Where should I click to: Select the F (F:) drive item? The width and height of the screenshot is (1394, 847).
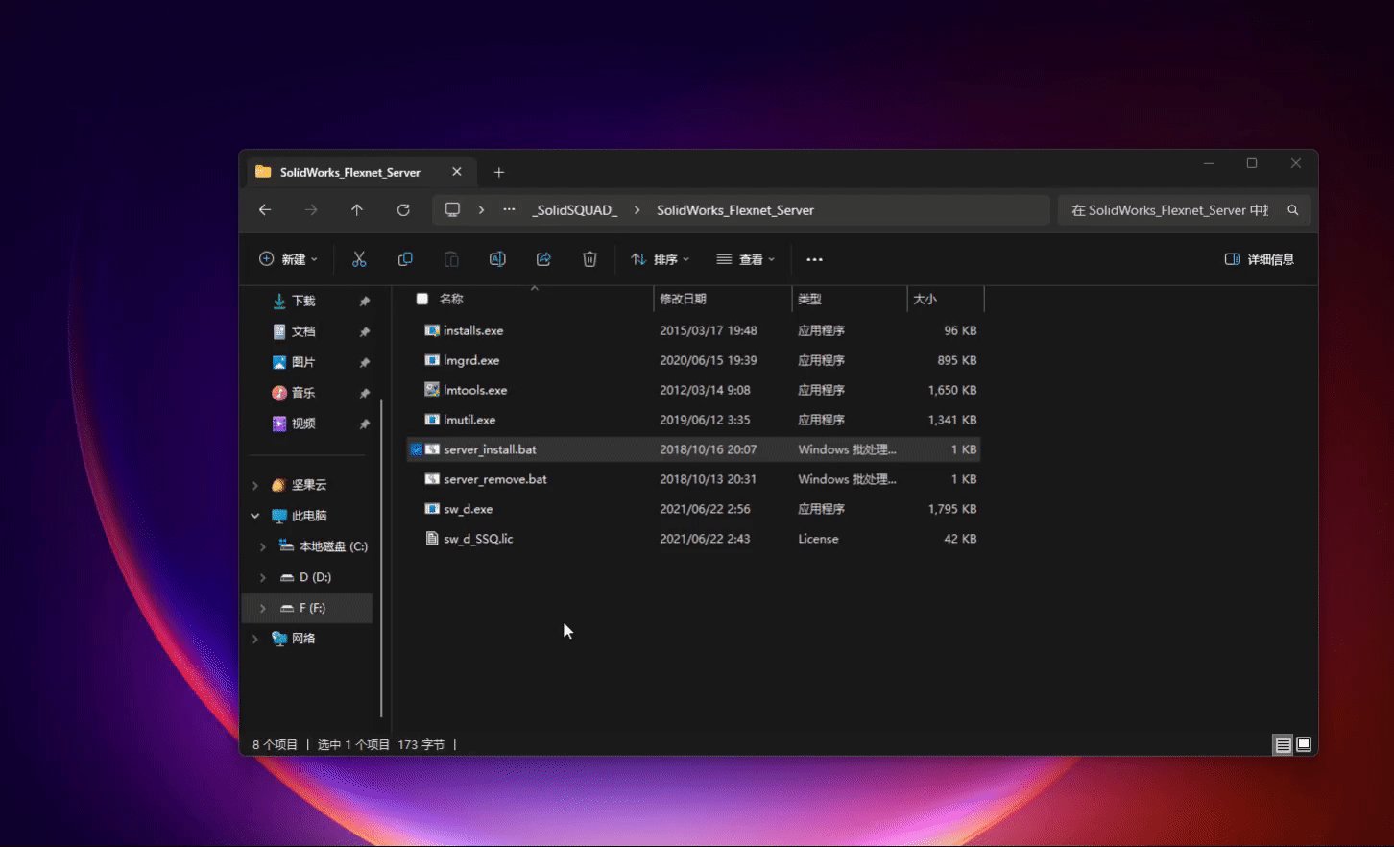(x=307, y=608)
